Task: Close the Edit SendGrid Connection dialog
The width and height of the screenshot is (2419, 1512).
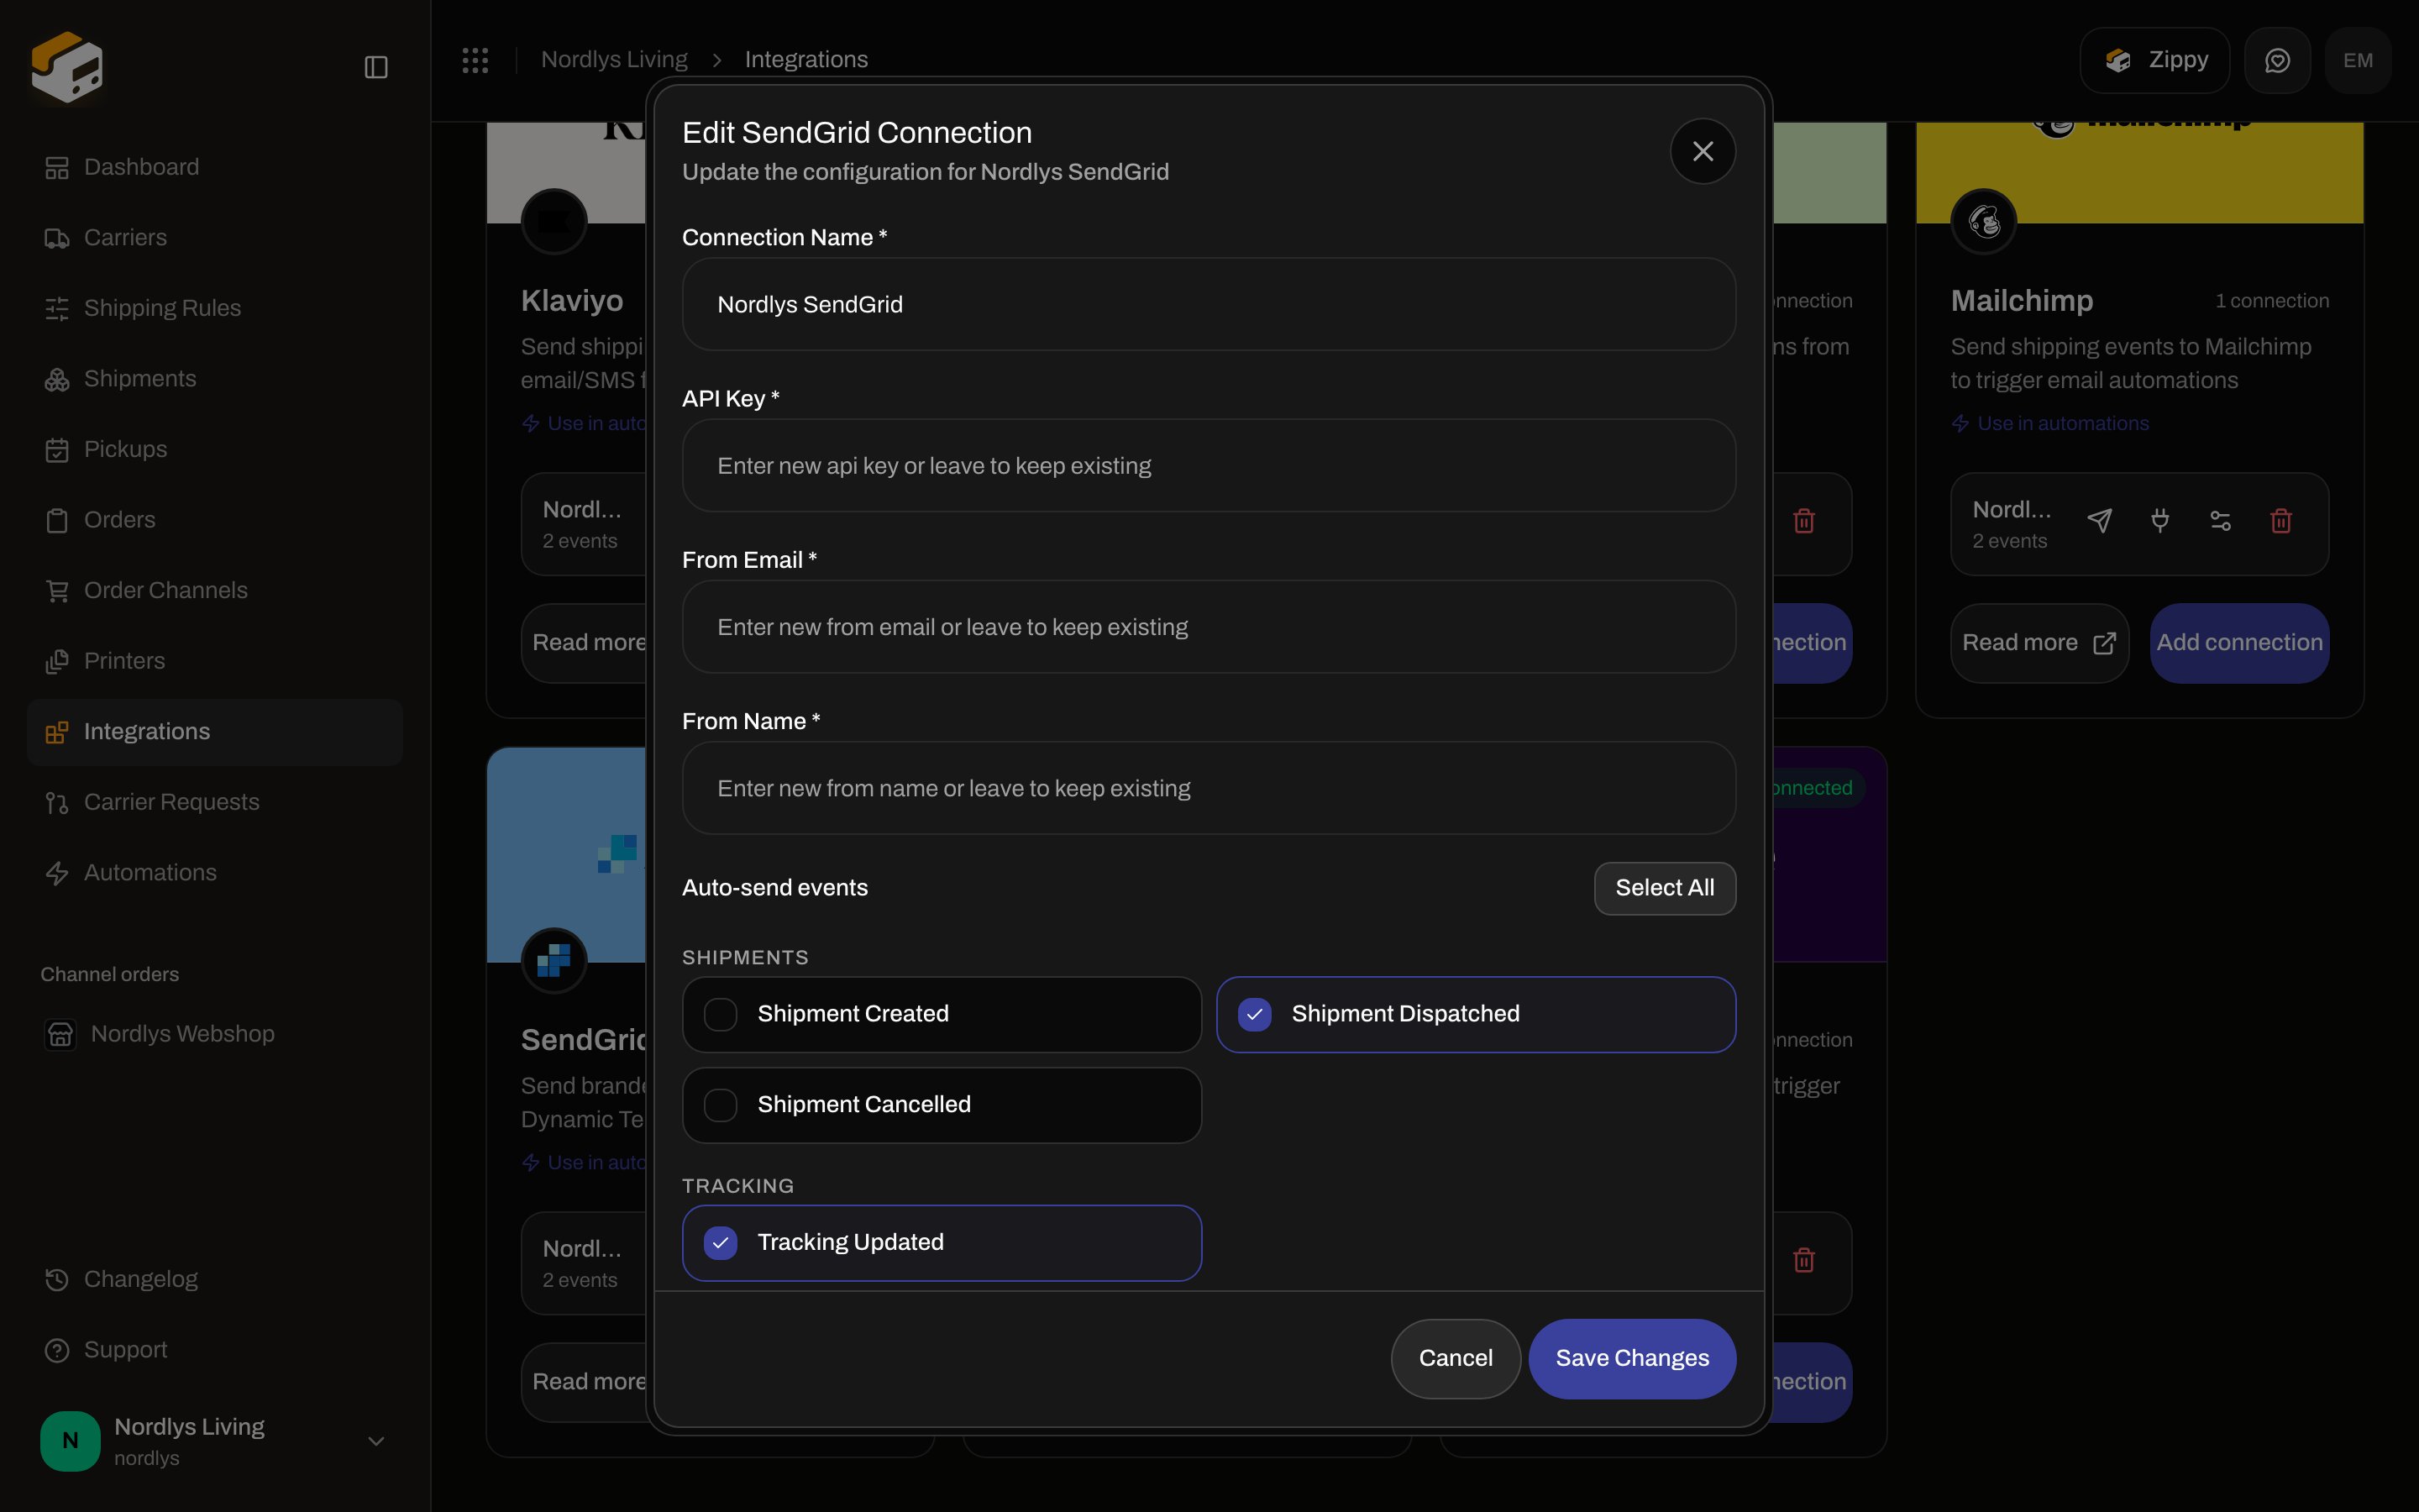Action: point(1703,151)
